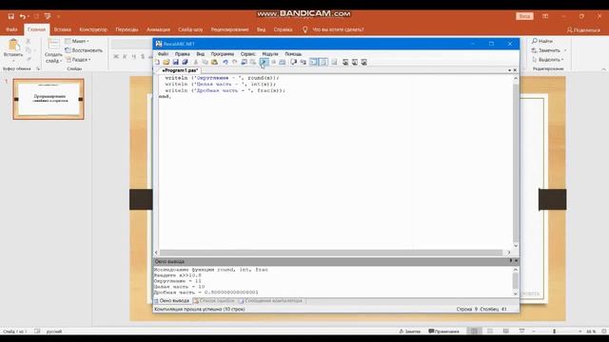The width and height of the screenshot is (609, 342).
Task: Click Reading view icon in PowerPoint status bar
Action: click(x=505, y=332)
